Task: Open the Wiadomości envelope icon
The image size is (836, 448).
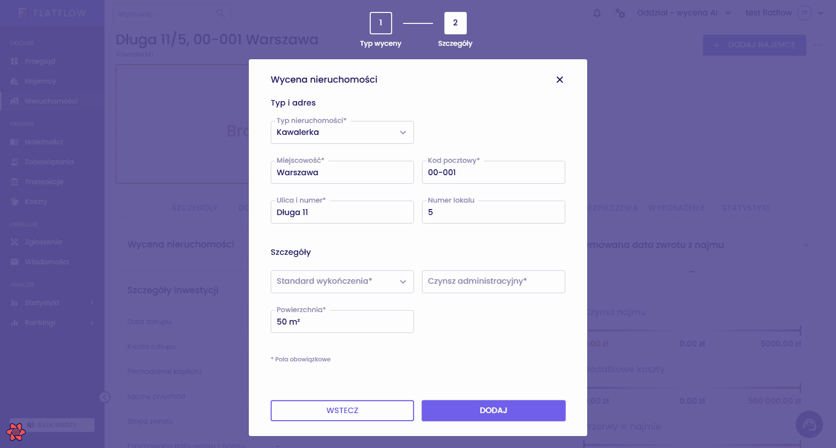Action: 14,262
